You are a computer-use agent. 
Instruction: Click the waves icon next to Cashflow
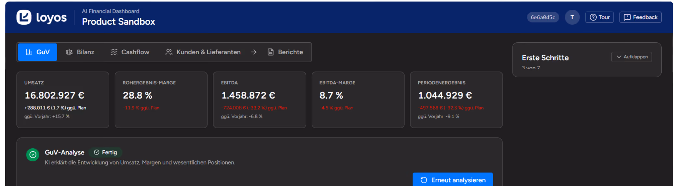tap(114, 52)
